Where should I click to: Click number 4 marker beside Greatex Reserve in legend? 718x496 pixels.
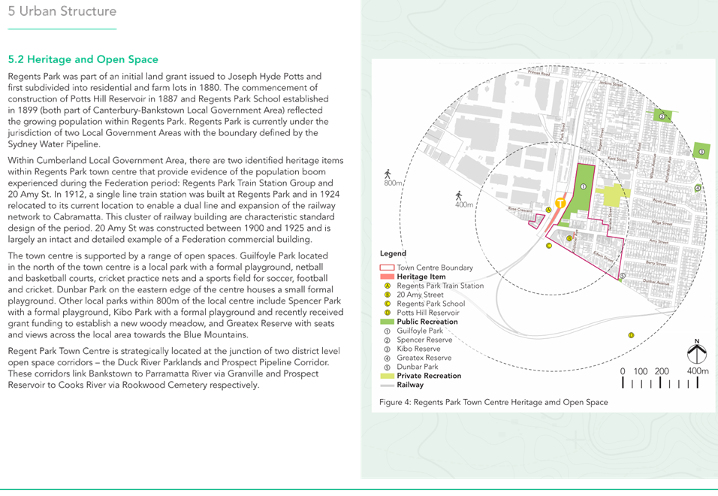[x=388, y=358]
